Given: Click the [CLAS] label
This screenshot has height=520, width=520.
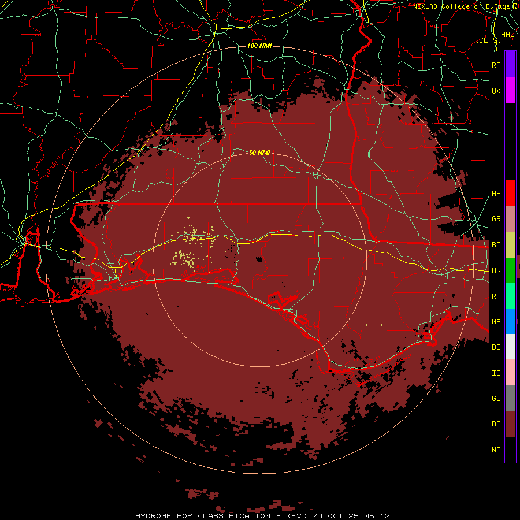Looking at the screenshot, I should pos(488,40).
